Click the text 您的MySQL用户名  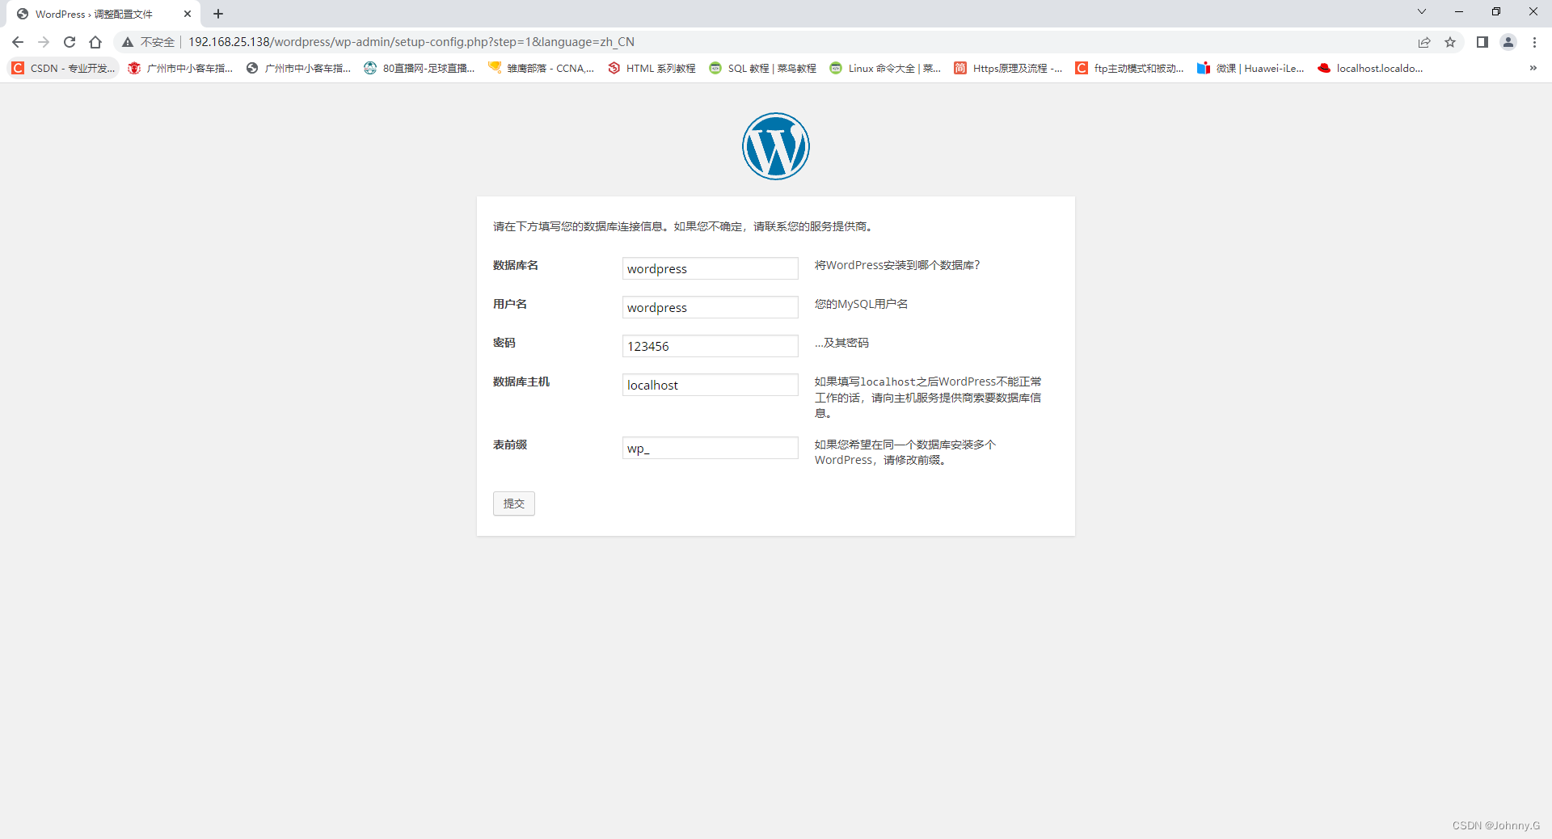coord(861,304)
